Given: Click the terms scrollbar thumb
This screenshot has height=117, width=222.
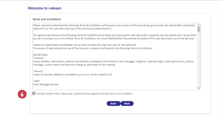Looking at the screenshot, I should point(199,29).
